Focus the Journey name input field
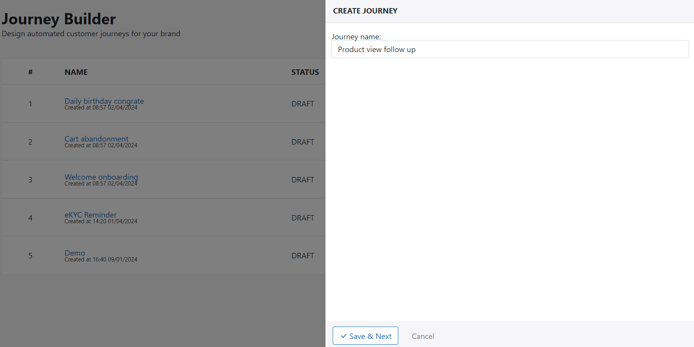This screenshot has height=347, width=694. tap(510, 49)
